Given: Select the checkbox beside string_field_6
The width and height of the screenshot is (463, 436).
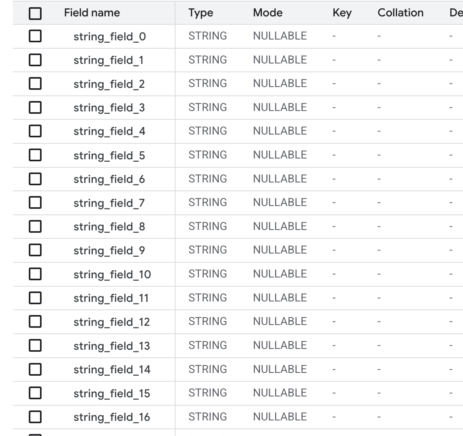Looking at the screenshot, I should pyautogui.click(x=35, y=179).
